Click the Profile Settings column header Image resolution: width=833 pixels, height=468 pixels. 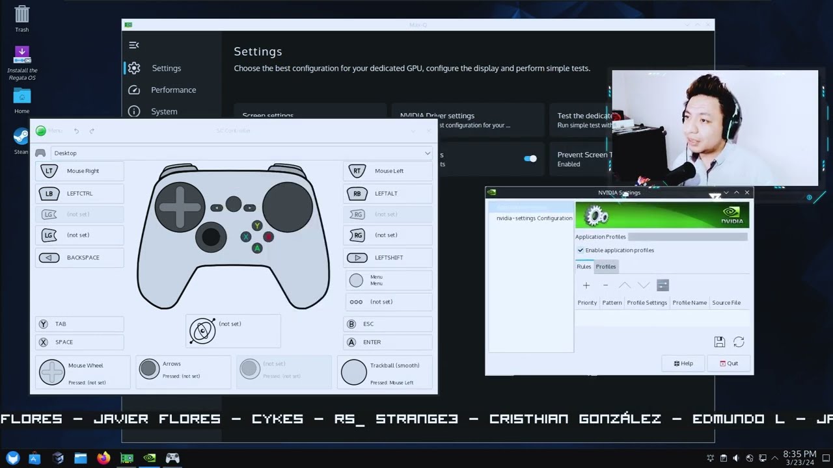click(x=647, y=303)
